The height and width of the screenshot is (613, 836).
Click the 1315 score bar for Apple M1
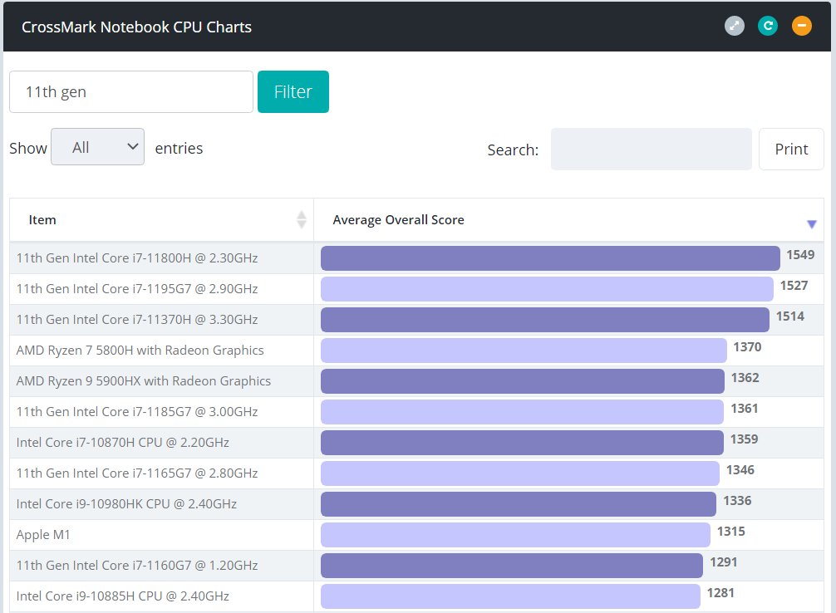[515, 535]
